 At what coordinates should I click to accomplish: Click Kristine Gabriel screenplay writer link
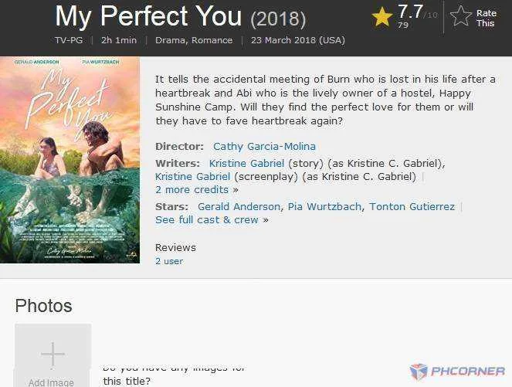click(192, 176)
